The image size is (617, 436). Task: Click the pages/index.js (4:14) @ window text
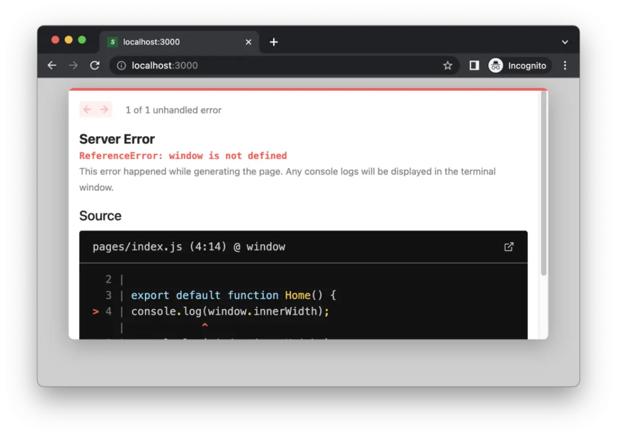coord(189,247)
